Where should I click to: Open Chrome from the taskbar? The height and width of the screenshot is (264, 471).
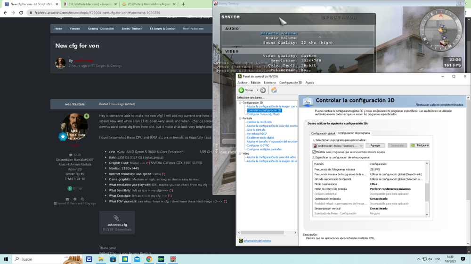(149, 259)
